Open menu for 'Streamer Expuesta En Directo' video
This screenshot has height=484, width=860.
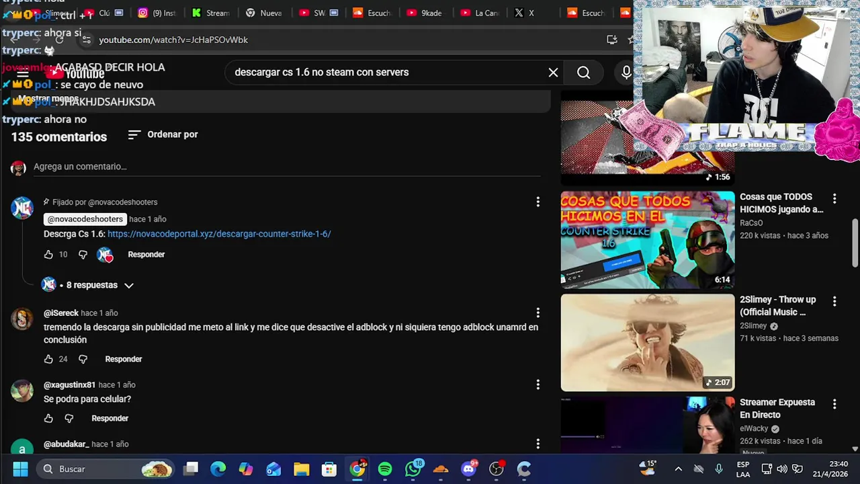point(834,405)
